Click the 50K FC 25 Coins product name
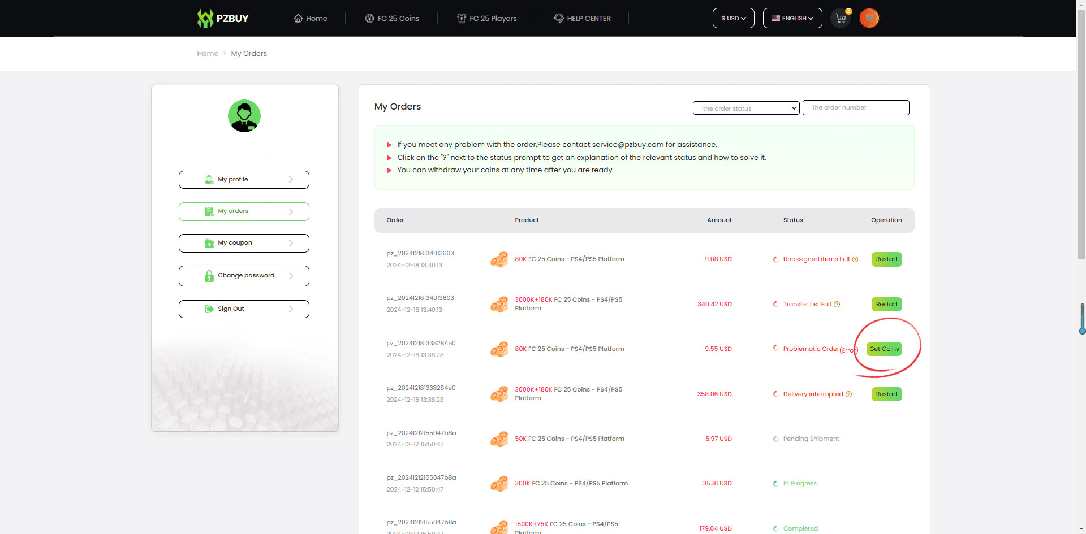 tap(570, 439)
